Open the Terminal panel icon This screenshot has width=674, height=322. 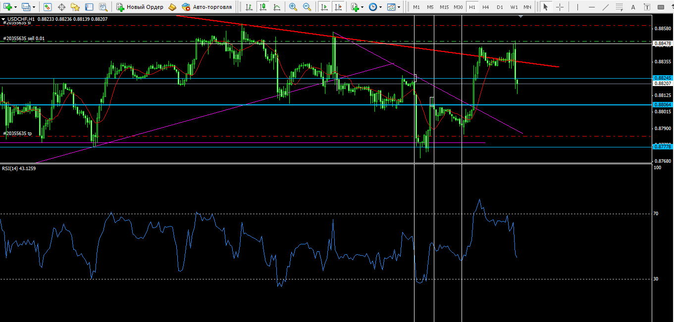(89, 7)
